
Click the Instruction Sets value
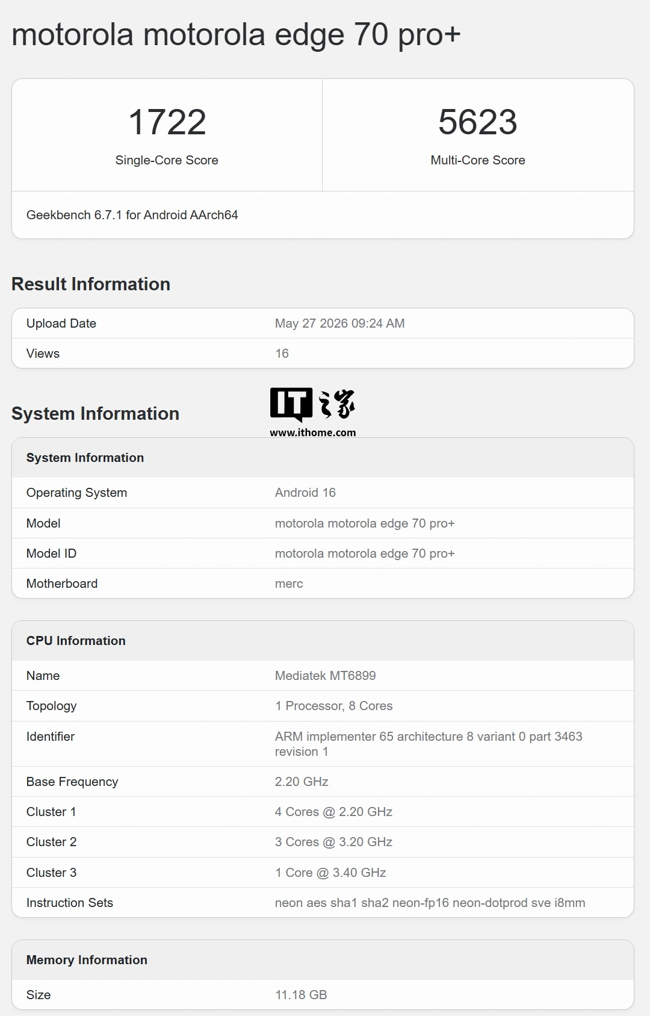click(430, 903)
